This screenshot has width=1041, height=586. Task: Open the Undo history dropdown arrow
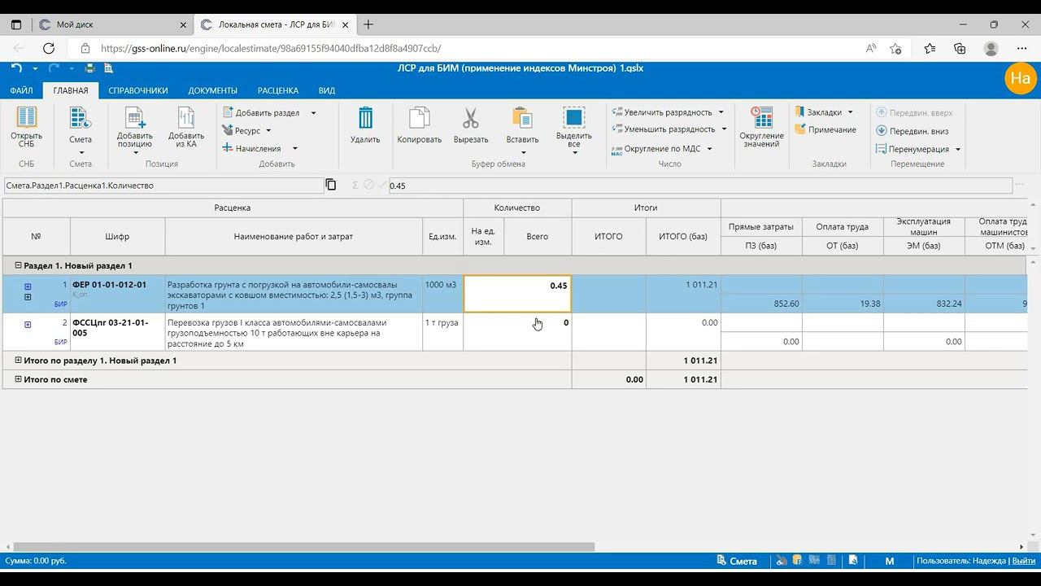pos(33,68)
